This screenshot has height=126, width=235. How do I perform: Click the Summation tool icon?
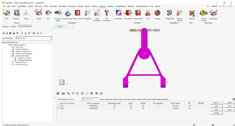pyautogui.click(x=213, y=13)
